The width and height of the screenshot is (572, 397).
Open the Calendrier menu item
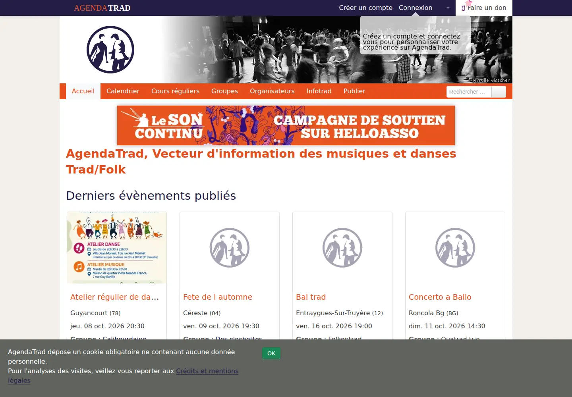pos(123,91)
